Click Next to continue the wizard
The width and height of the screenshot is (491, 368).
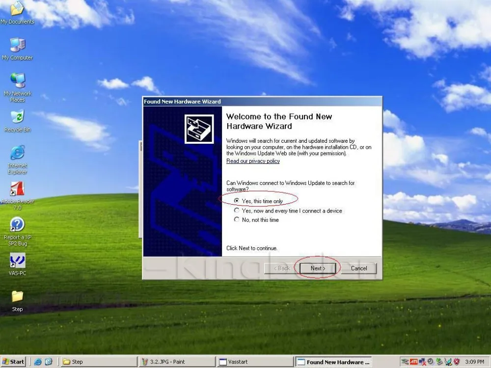[318, 268]
